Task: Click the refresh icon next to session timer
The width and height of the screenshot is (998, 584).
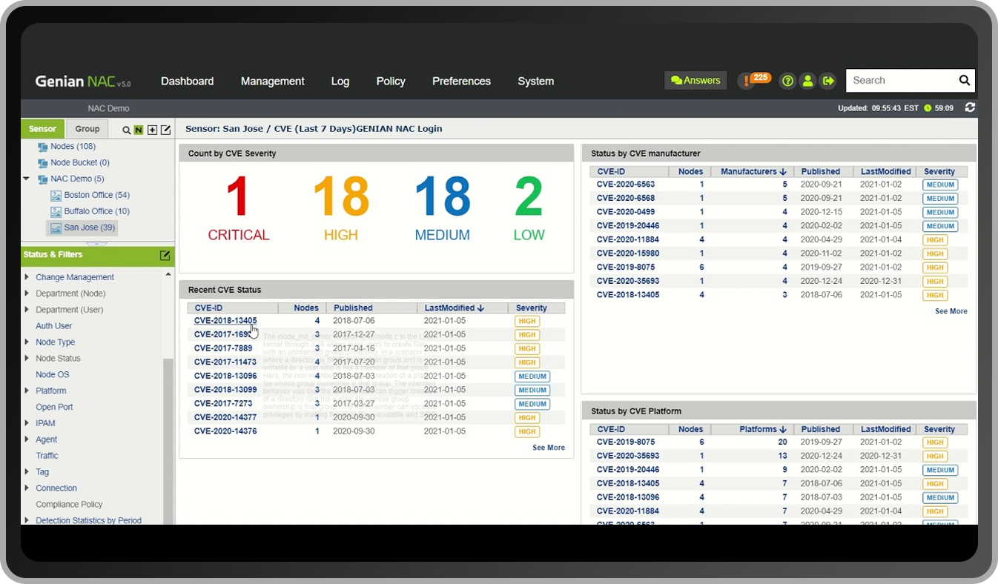Action: (970, 107)
